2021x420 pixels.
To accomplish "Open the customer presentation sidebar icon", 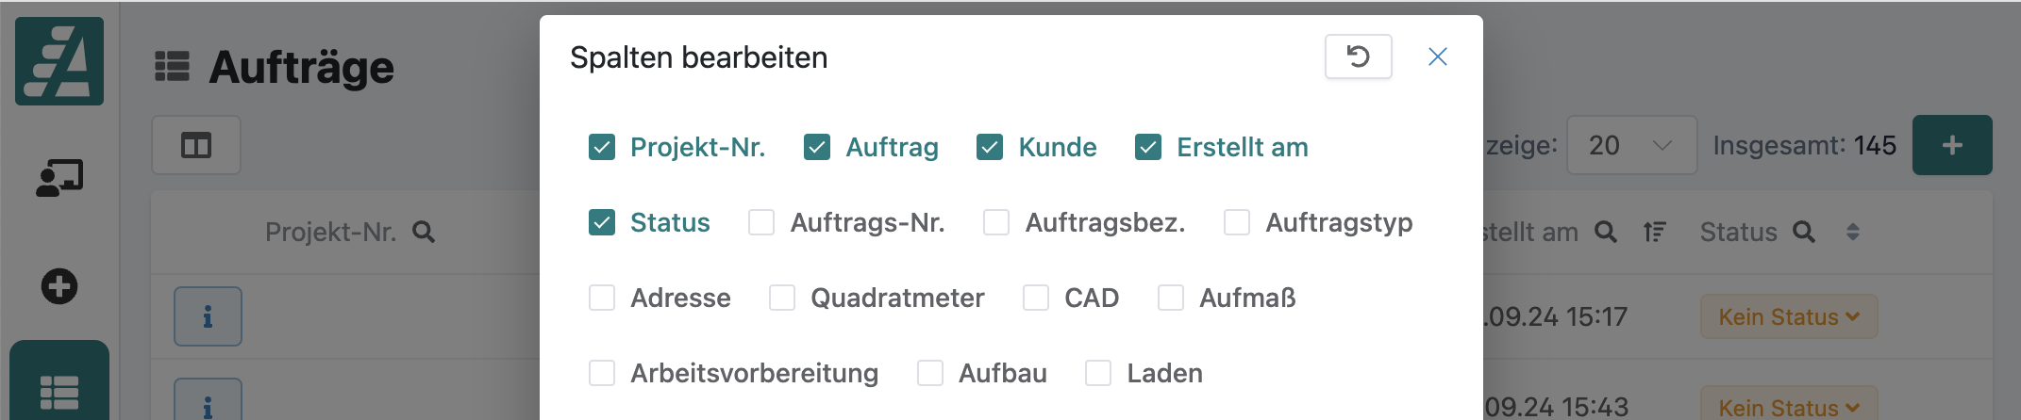I will tap(59, 177).
